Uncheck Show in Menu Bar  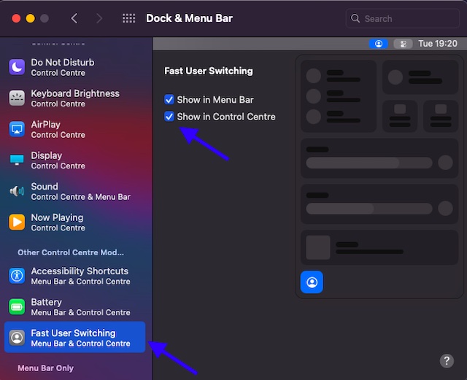point(169,99)
